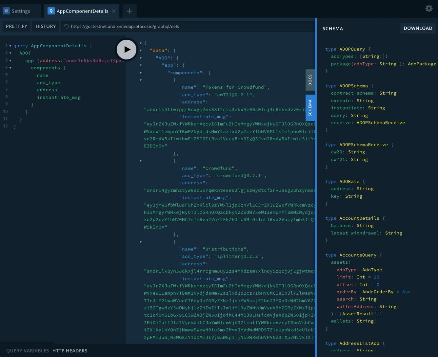This screenshot has width=438, height=357.
Task: Click "ado_type" field in the query editor
Action: pos(49,82)
